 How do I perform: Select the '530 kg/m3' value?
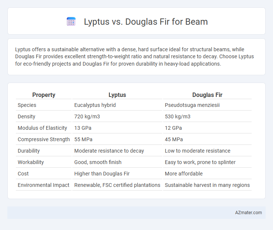click(177, 116)
